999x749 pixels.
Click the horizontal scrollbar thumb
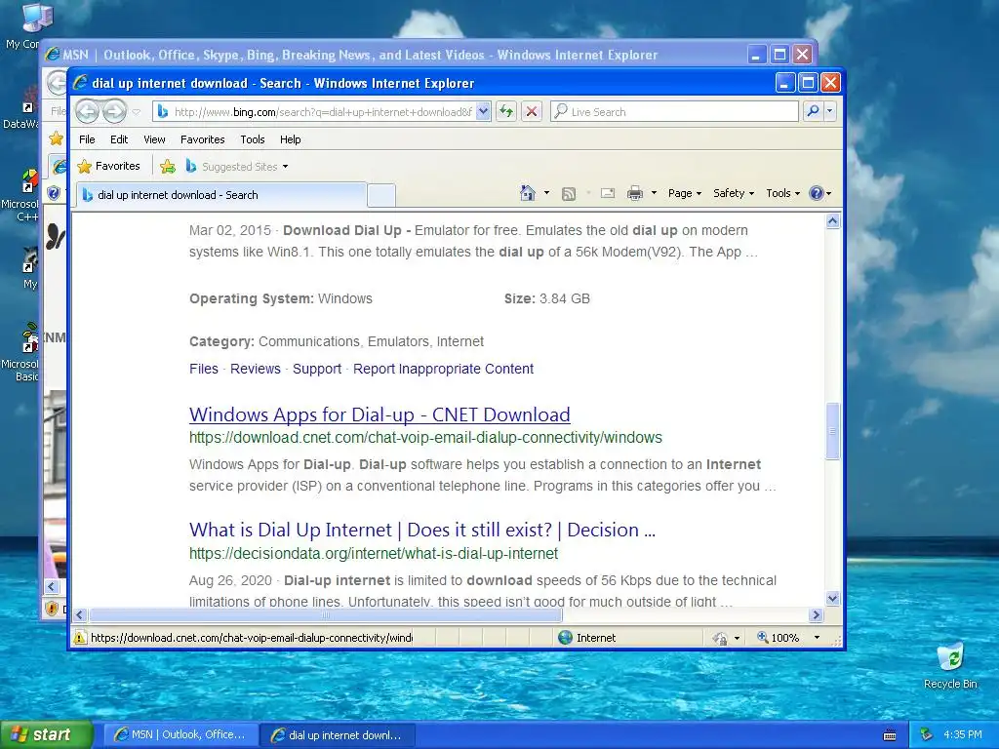tap(326, 615)
